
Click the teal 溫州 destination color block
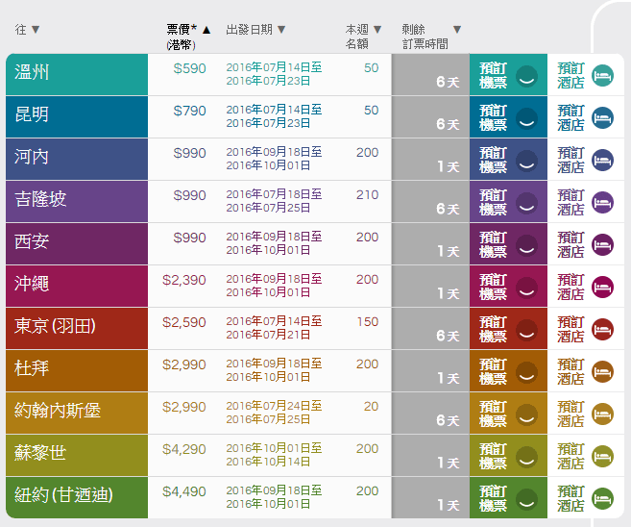coord(77,76)
